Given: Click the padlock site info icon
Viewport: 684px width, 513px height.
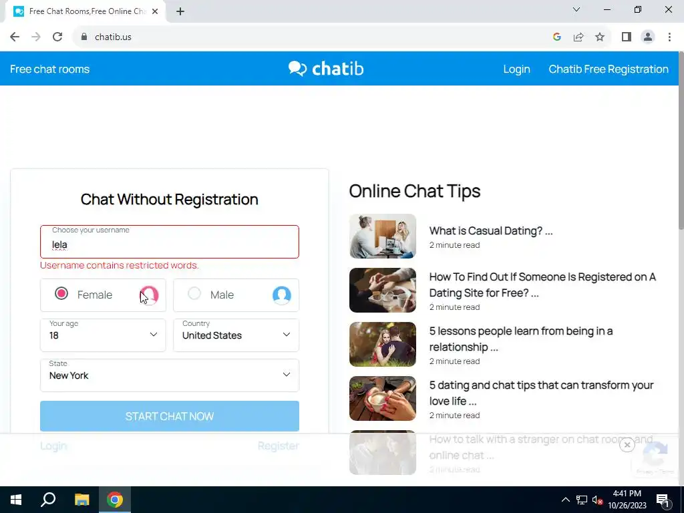Looking at the screenshot, I should point(84,37).
